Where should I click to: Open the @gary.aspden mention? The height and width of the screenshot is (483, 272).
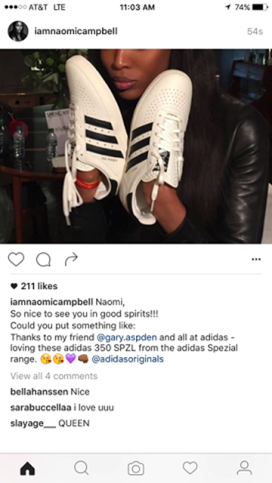point(127,338)
